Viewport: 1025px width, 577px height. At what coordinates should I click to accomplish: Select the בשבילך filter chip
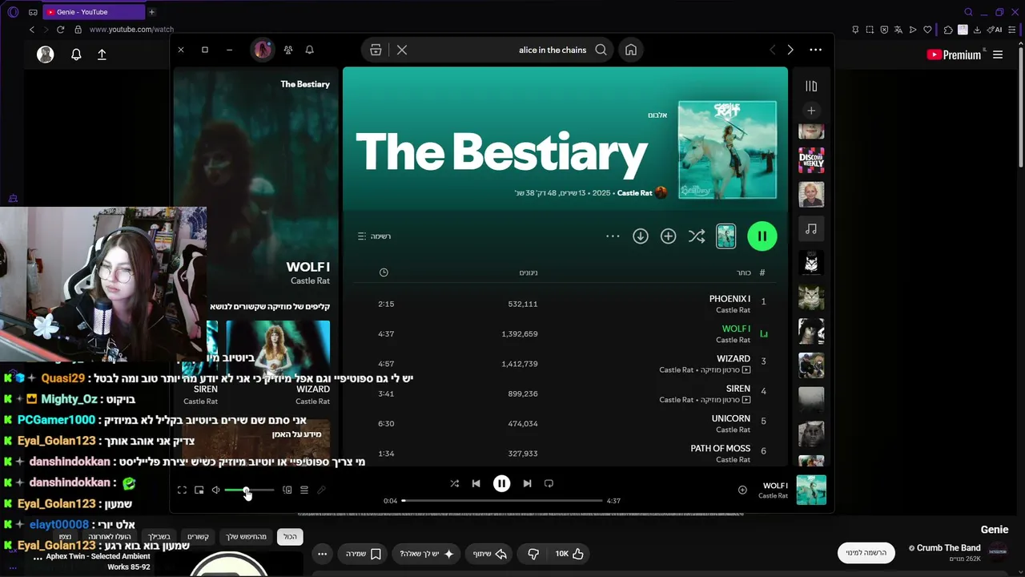pyautogui.click(x=159, y=537)
